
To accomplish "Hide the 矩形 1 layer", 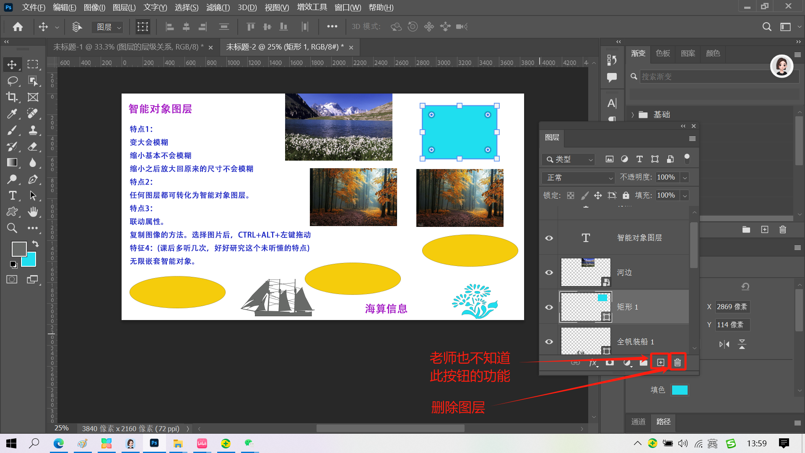I will tap(549, 307).
